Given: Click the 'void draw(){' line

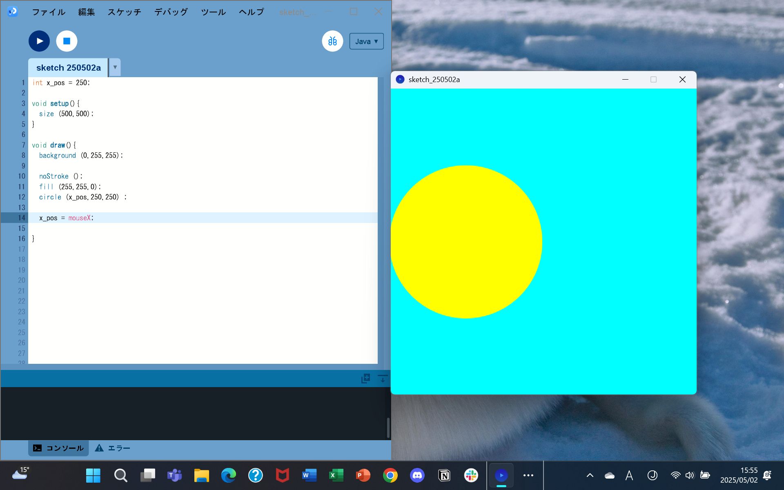Looking at the screenshot, I should (54, 145).
